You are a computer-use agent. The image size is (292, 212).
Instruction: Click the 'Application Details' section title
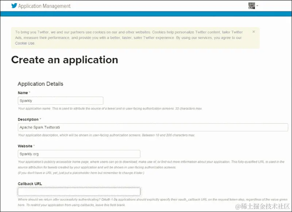coord(41,84)
